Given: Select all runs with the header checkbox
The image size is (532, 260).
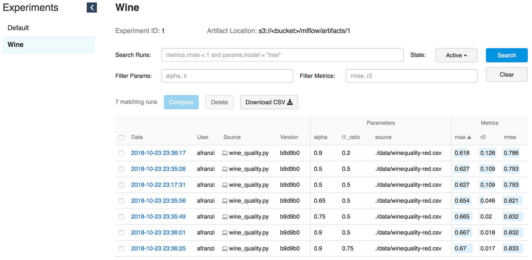Looking at the screenshot, I should 121,137.
